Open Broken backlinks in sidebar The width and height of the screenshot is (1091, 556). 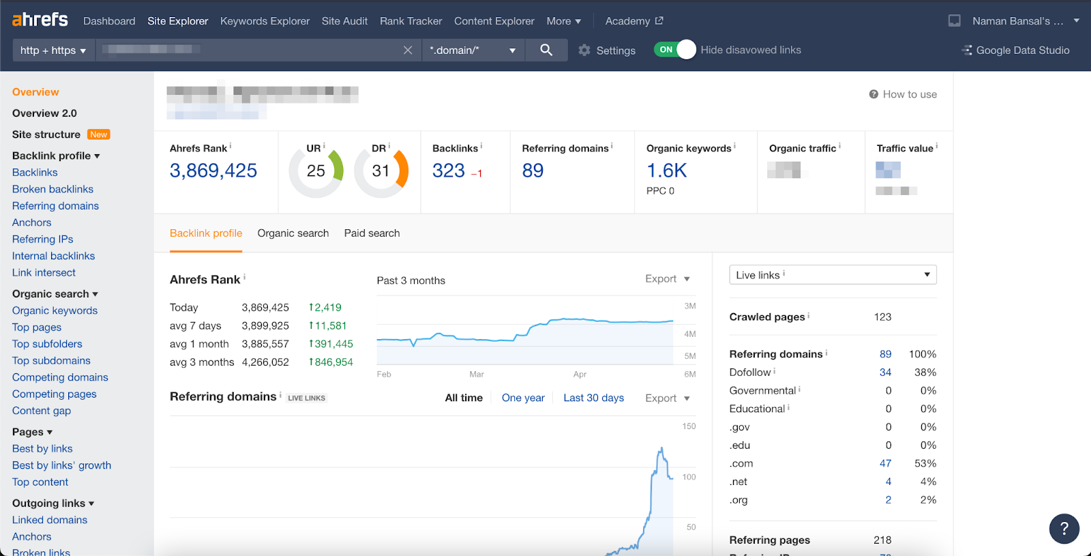coord(53,189)
